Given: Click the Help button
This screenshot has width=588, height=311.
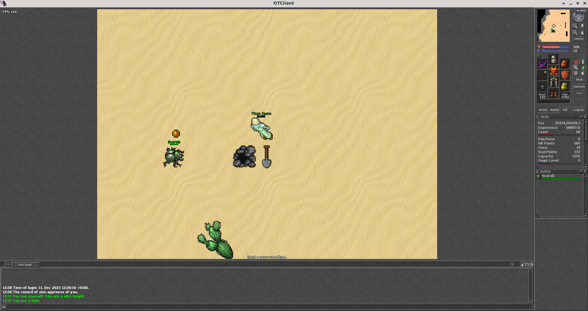Looking at the screenshot, I should coord(579,93).
